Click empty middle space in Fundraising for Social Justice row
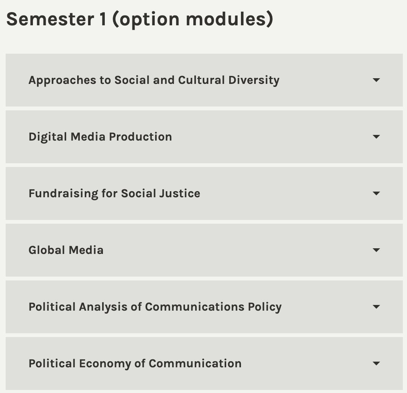This screenshot has height=393, width=407. pyautogui.click(x=284, y=193)
